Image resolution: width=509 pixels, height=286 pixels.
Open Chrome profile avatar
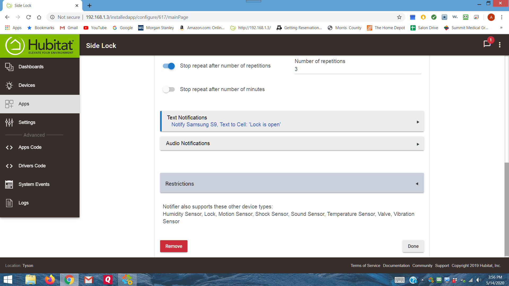click(491, 17)
